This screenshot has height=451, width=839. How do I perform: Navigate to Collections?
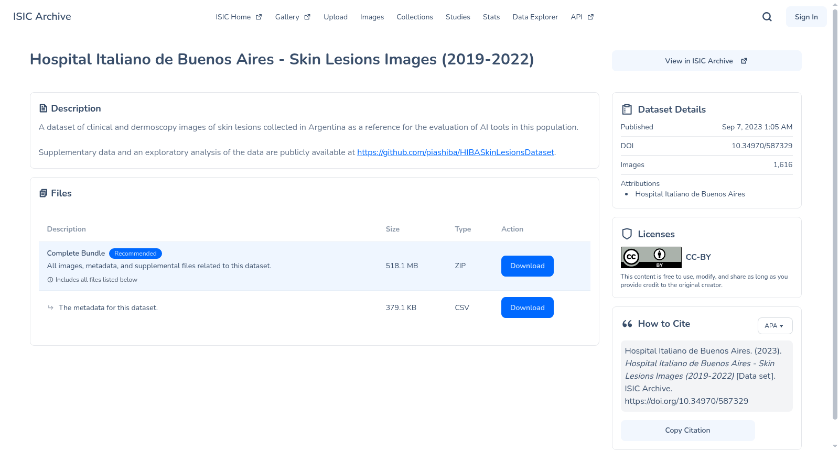(415, 17)
